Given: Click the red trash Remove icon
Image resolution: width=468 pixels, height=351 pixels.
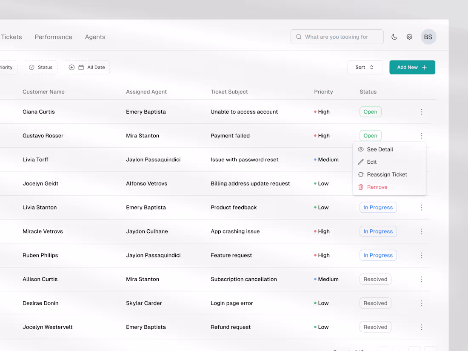Looking at the screenshot, I should pos(361,187).
